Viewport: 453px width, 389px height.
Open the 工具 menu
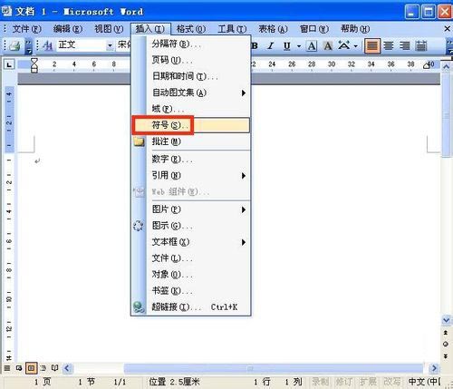232,29
